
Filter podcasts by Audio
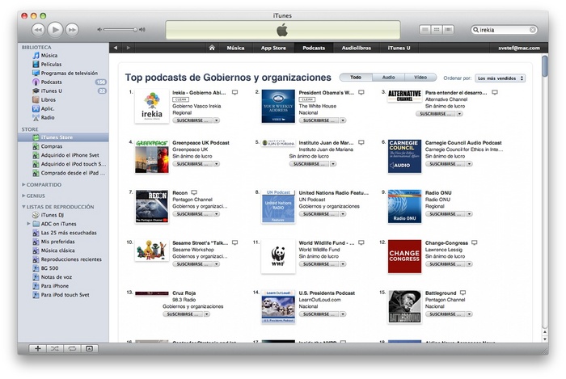[x=388, y=77]
